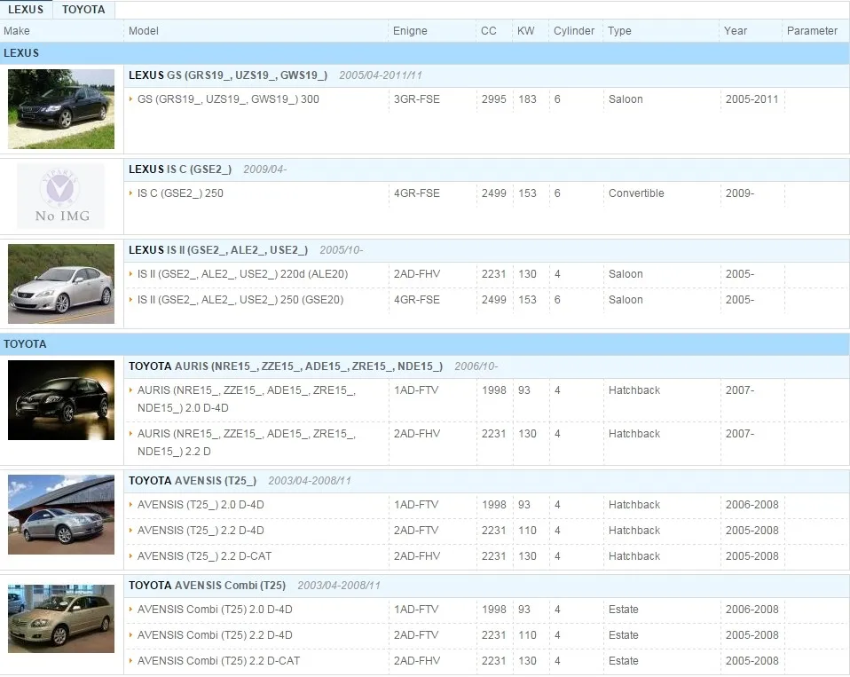The height and width of the screenshot is (677, 850).
Task: Click the arrow bullet beside AVENSIS Combi 2.2 D-CAT
Action: coord(130,660)
